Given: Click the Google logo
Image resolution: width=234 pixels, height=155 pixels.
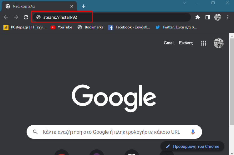Looking at the screenshot, I should pyautogui.click(x=114, y=98).
